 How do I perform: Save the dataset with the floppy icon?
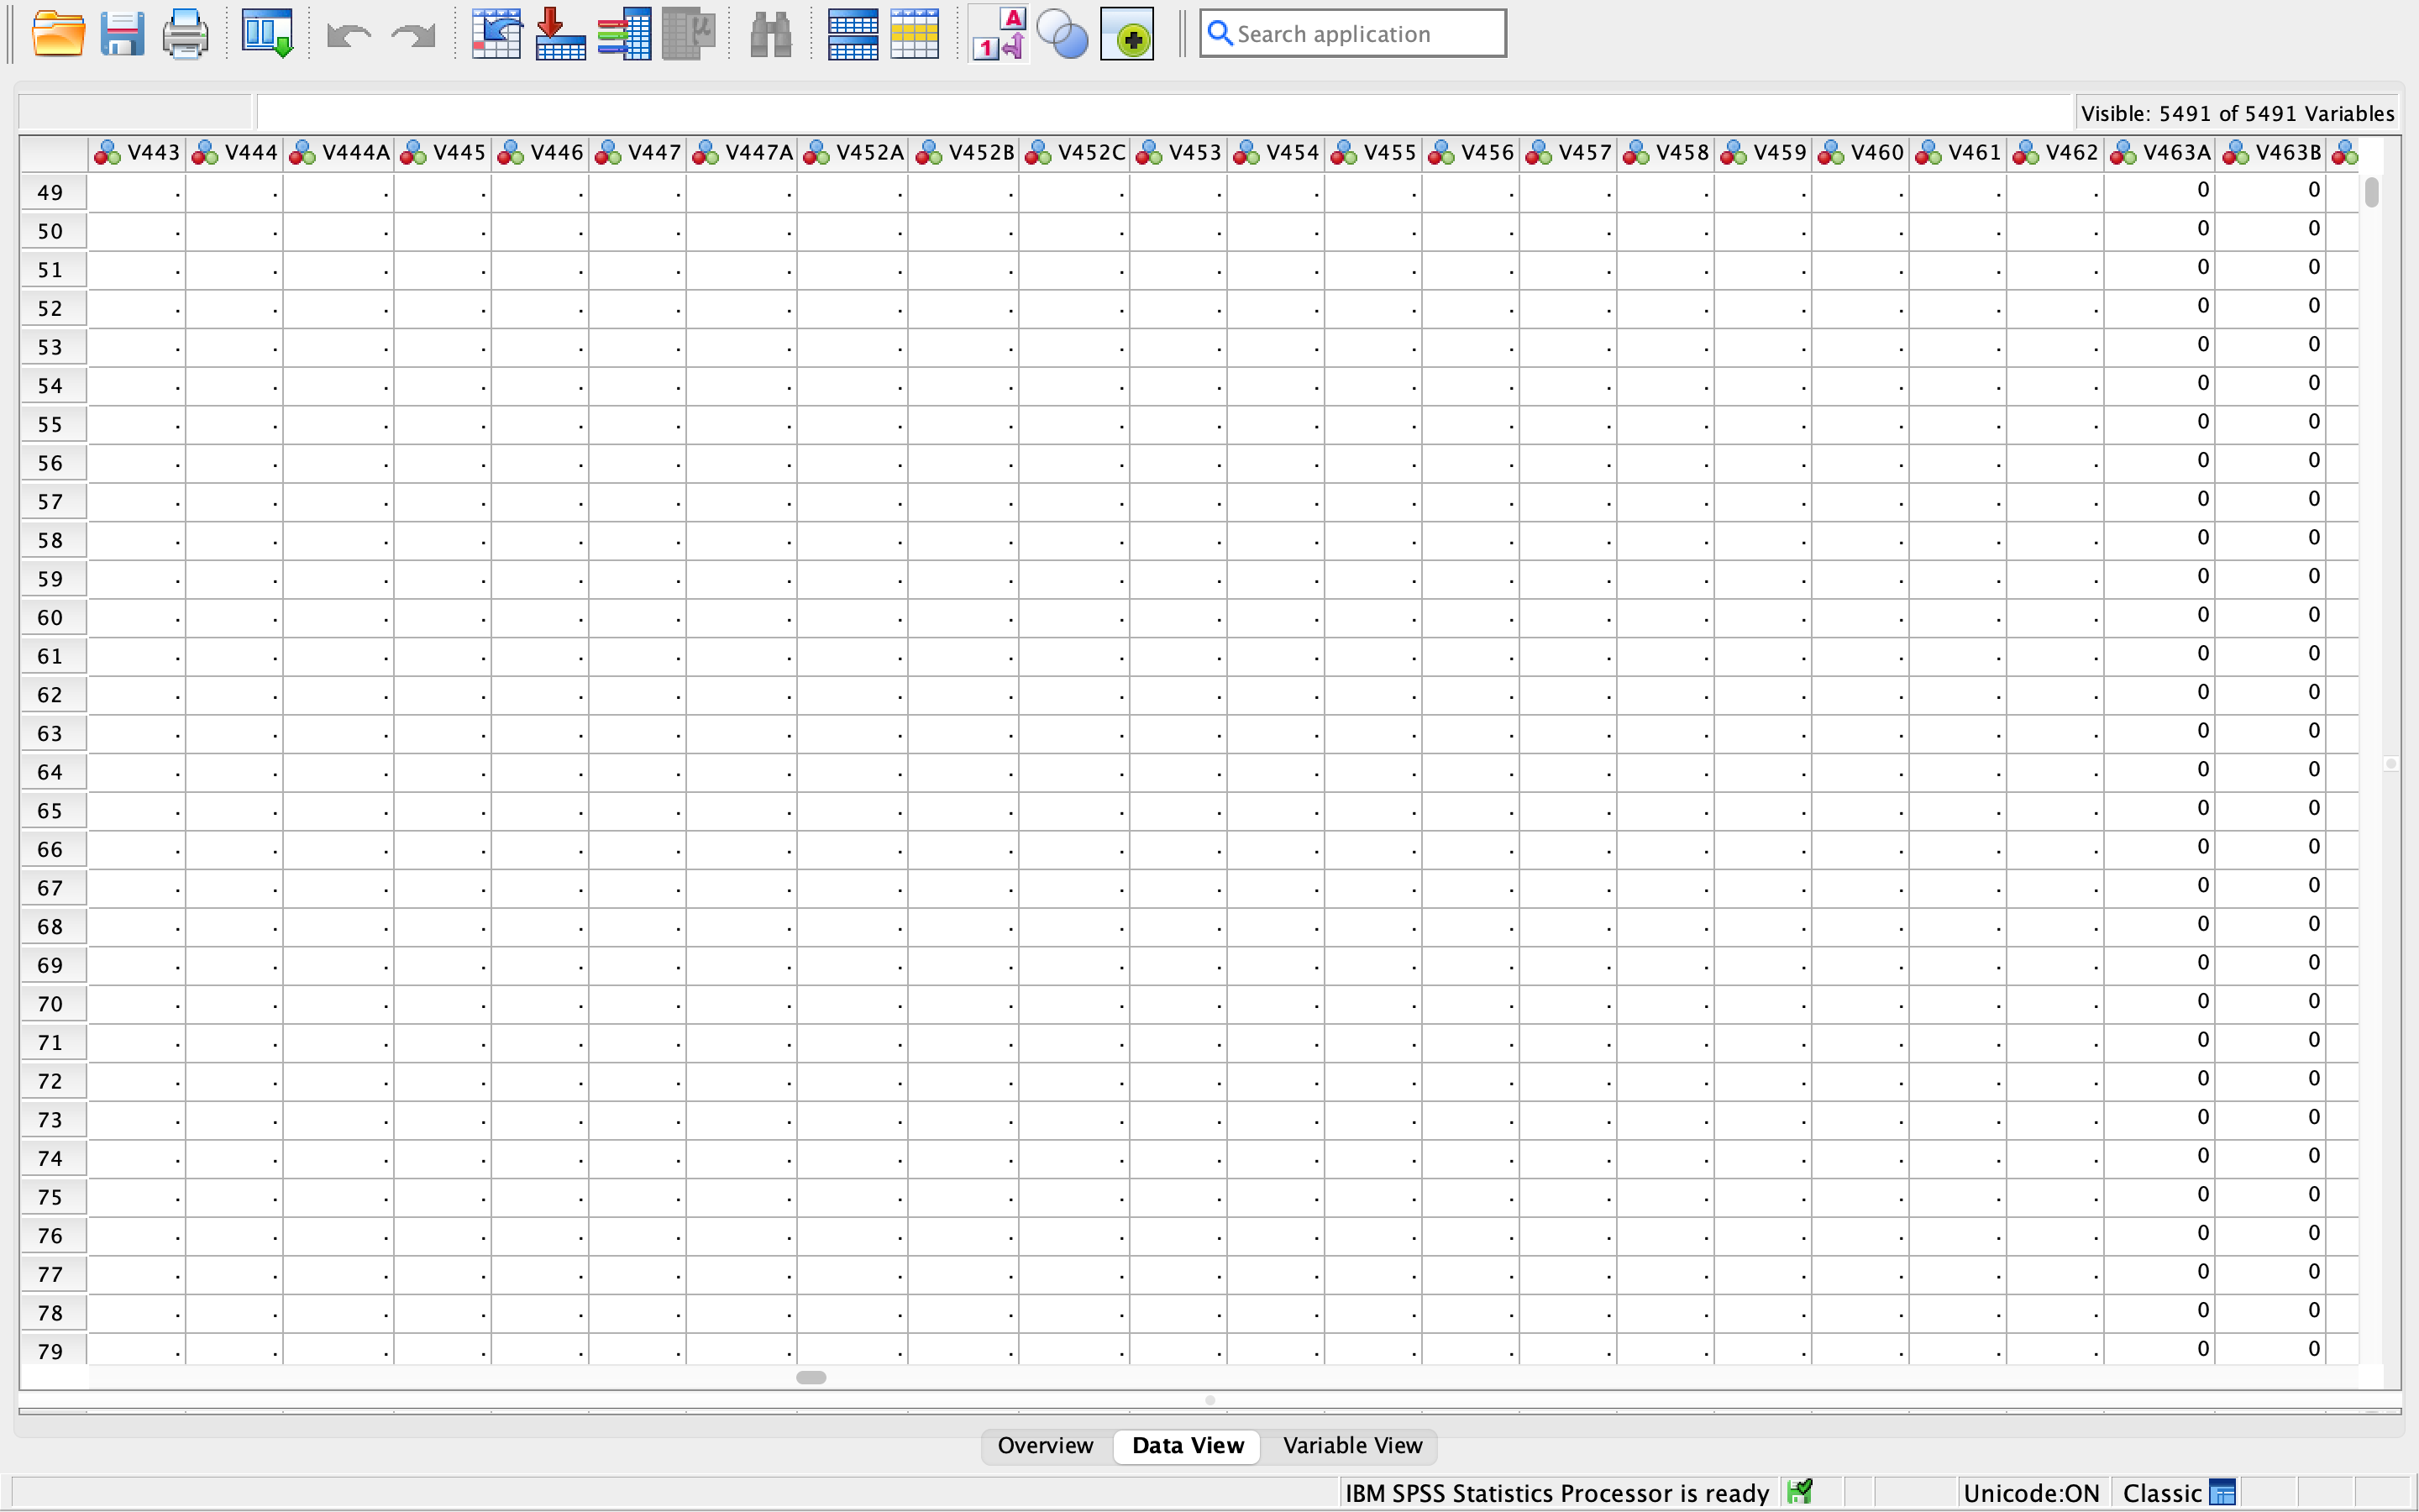(x=122, y=34)
